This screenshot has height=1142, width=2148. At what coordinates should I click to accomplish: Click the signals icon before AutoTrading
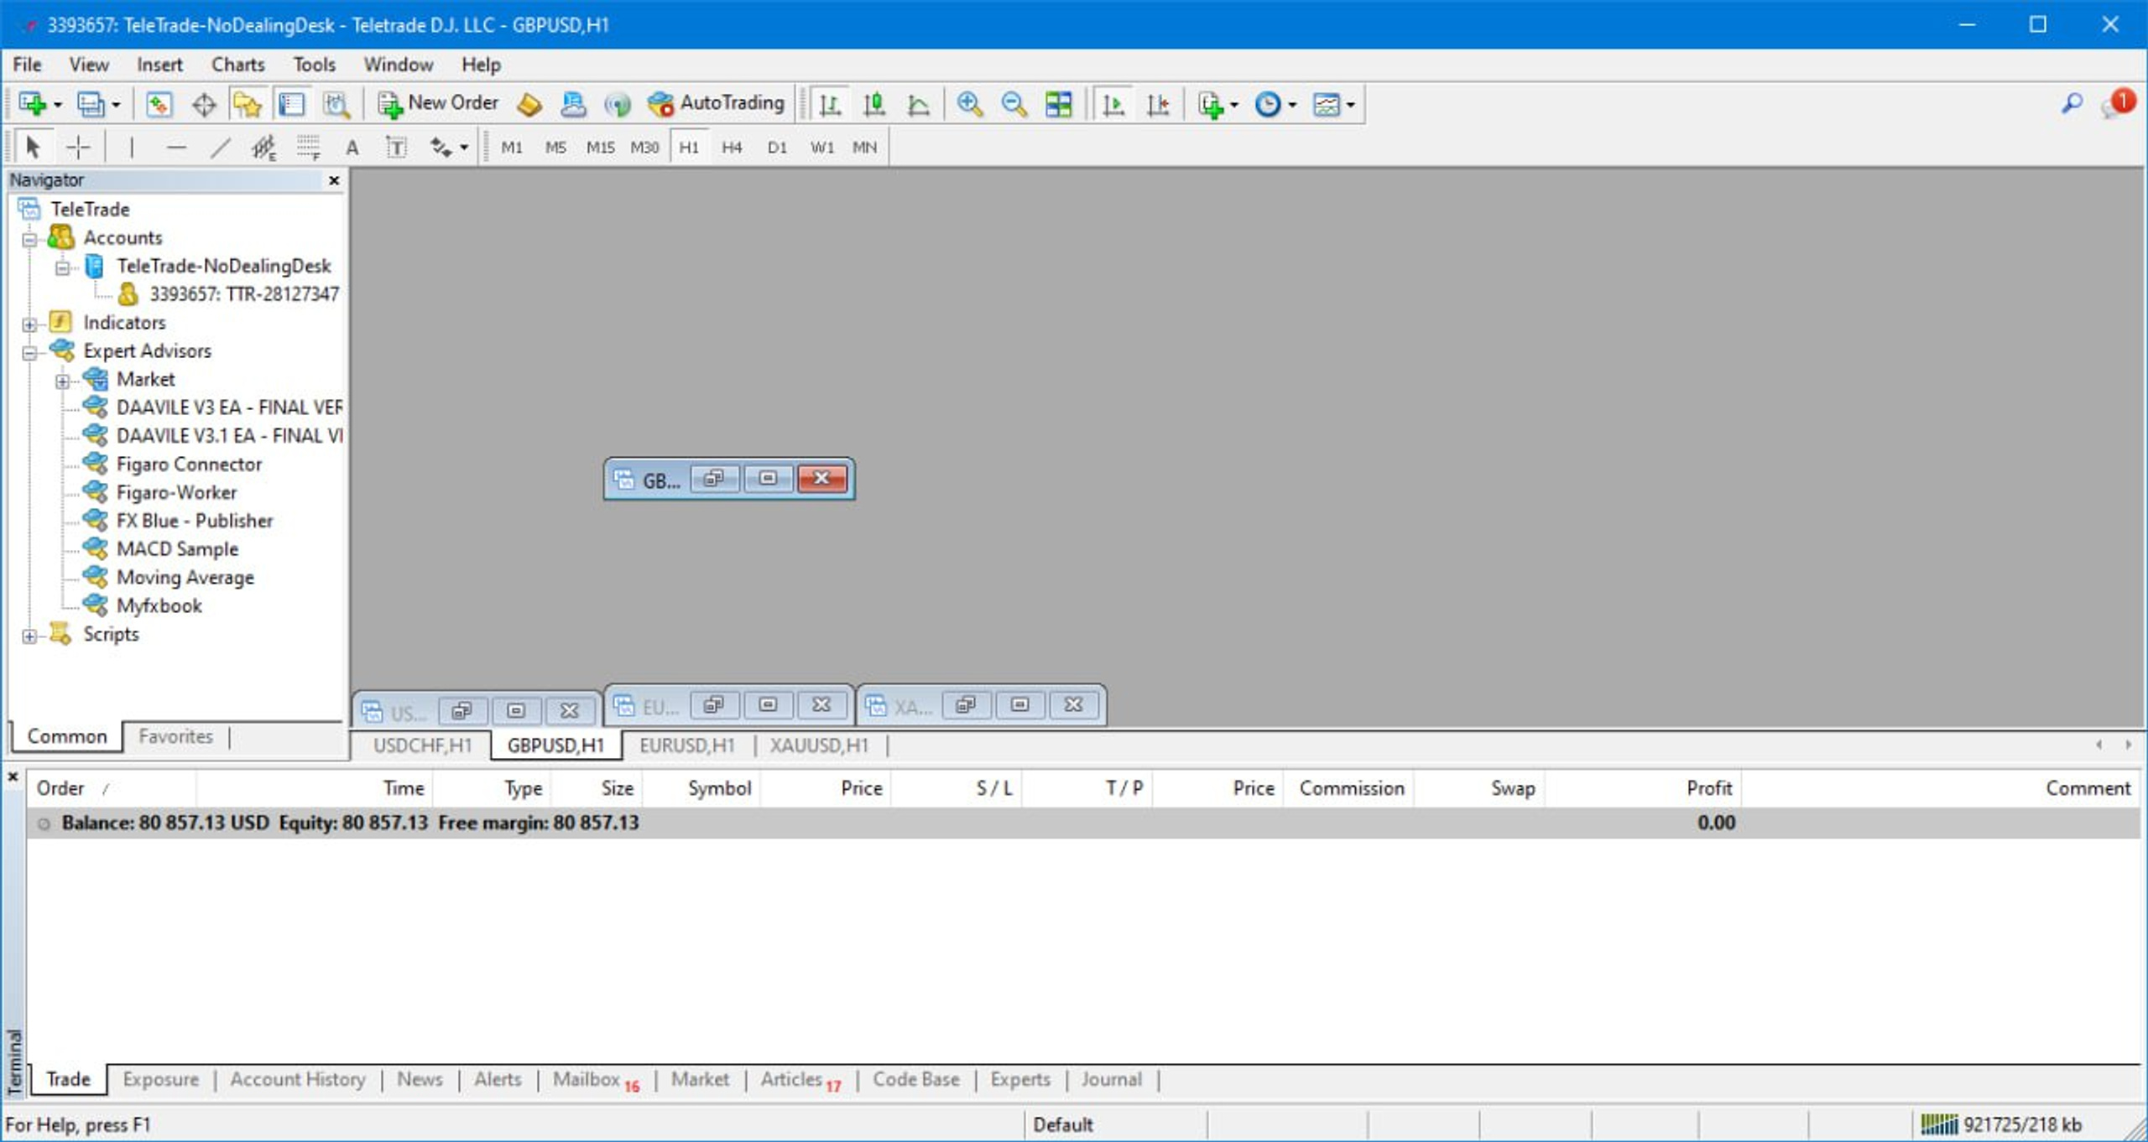click(x=618, y=104)
